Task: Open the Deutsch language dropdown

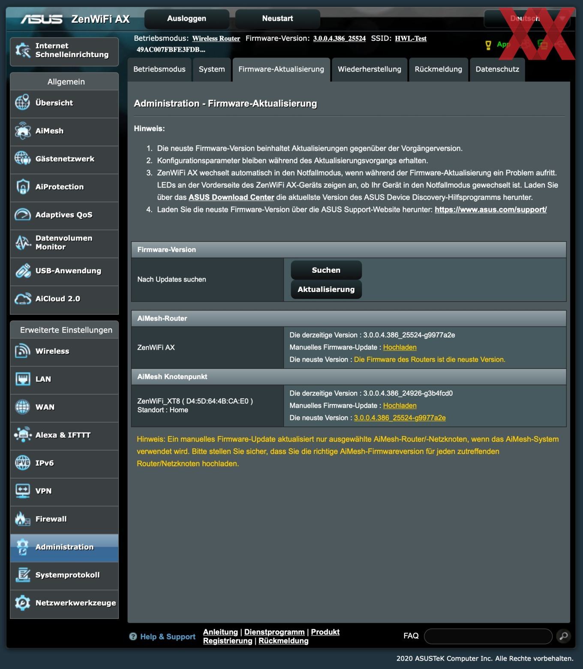Action: (527, 18)
